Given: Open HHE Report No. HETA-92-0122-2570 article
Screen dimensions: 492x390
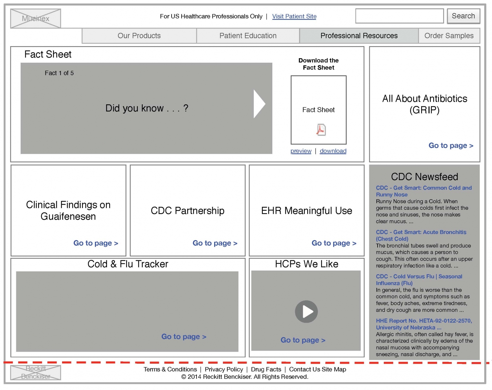Looking at the screenshot, I should pyautogui.click(x=424, y=324).
